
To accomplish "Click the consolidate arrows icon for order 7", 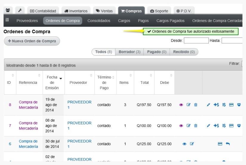I will [x=208, y=126].
